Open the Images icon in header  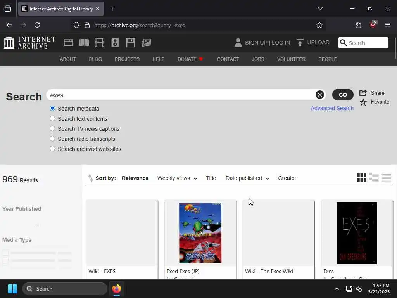[x=146, y=43]
